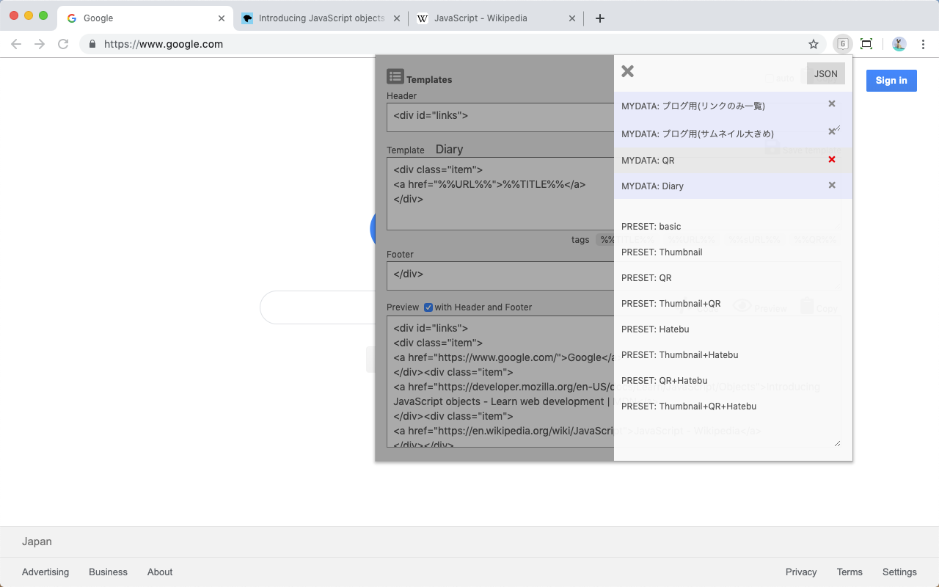Open the Advertising footer link
The image size is (939, 587).
pyautogui.click(x=45, y=572)
